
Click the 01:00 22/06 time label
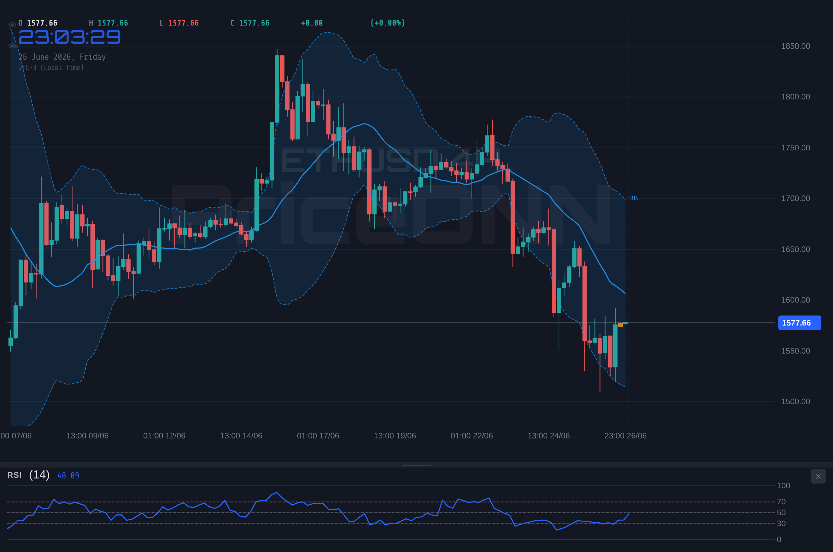pos(472,436)
